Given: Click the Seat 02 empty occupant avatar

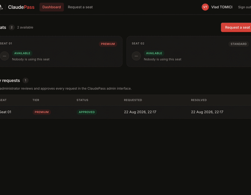Looking at the screenshot, I should (136, 56).
